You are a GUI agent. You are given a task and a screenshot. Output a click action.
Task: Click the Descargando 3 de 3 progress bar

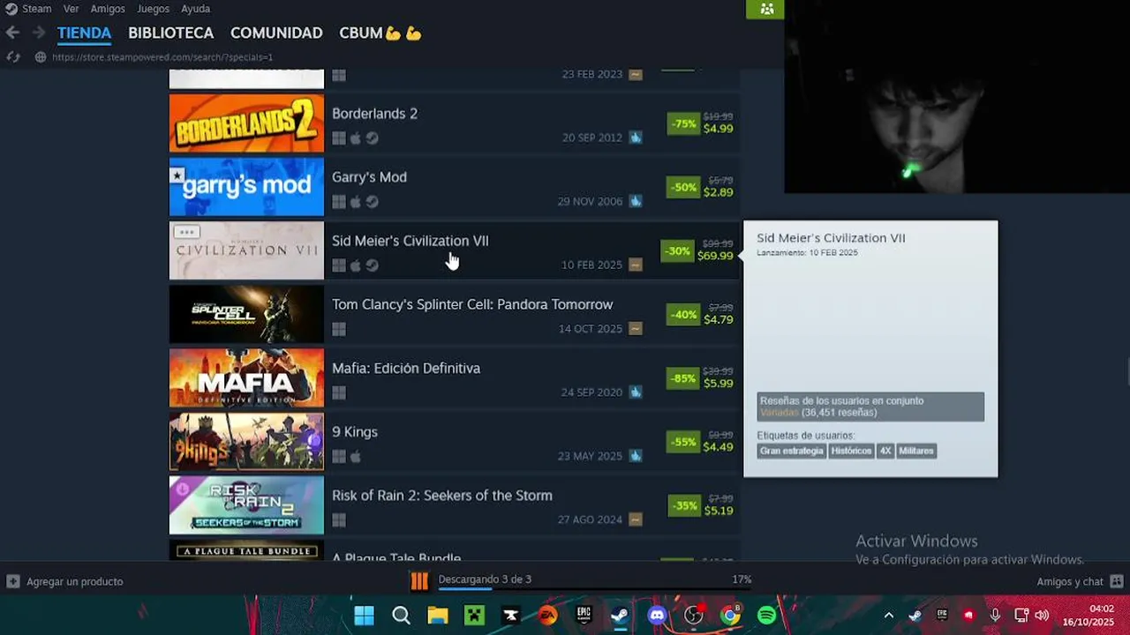click(x=594, y=589)
